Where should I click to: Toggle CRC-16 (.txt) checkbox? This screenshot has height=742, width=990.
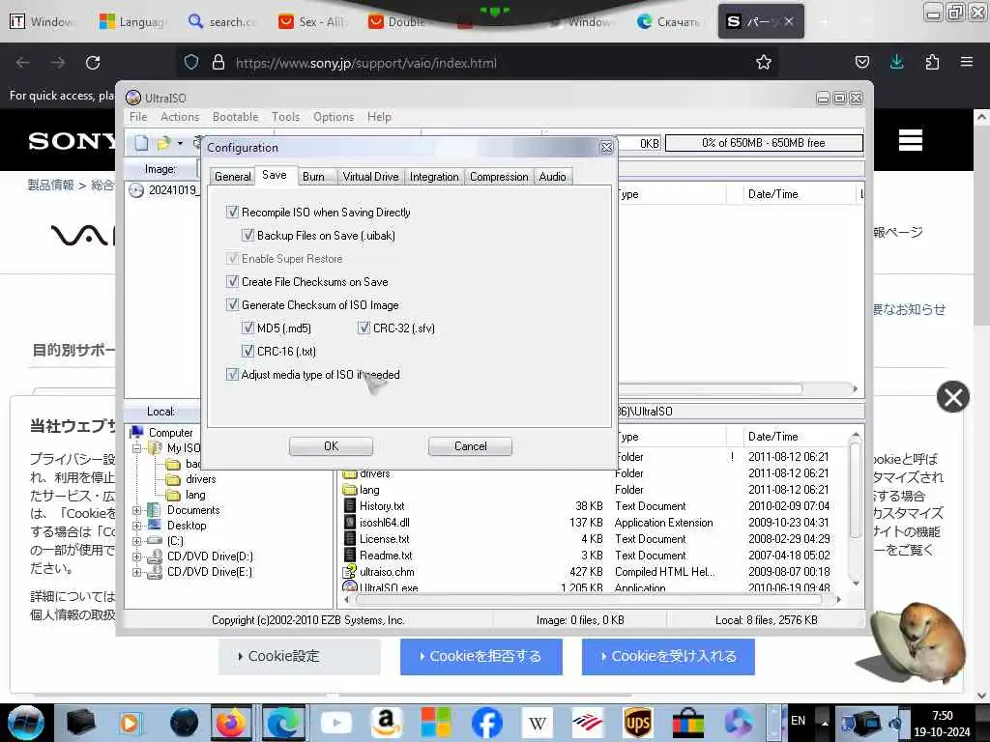point(247,352)
